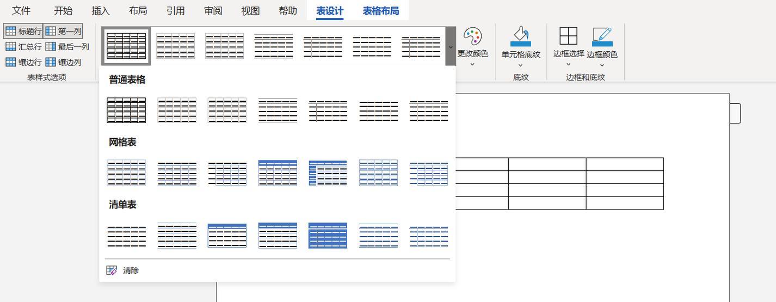
Task: Apply the seventh 网格表 blue-line style
Action: point(429,173)
